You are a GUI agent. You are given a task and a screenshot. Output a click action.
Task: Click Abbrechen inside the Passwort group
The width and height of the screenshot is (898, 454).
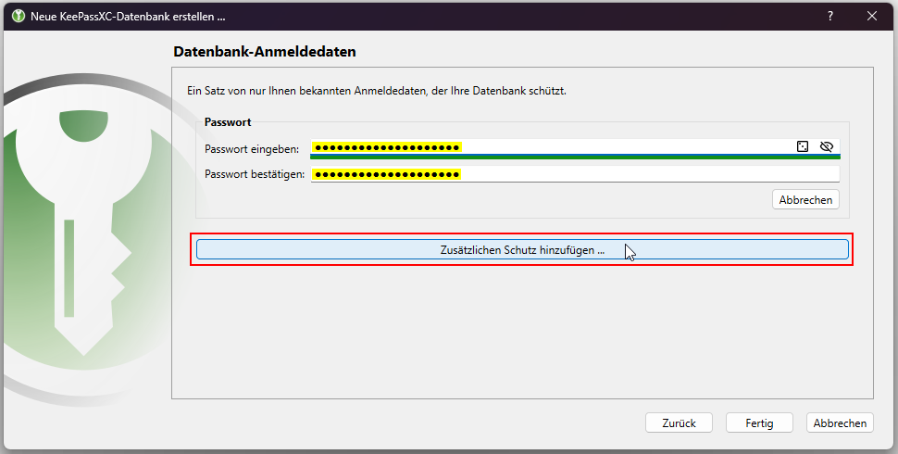click(x=805, y=199)
